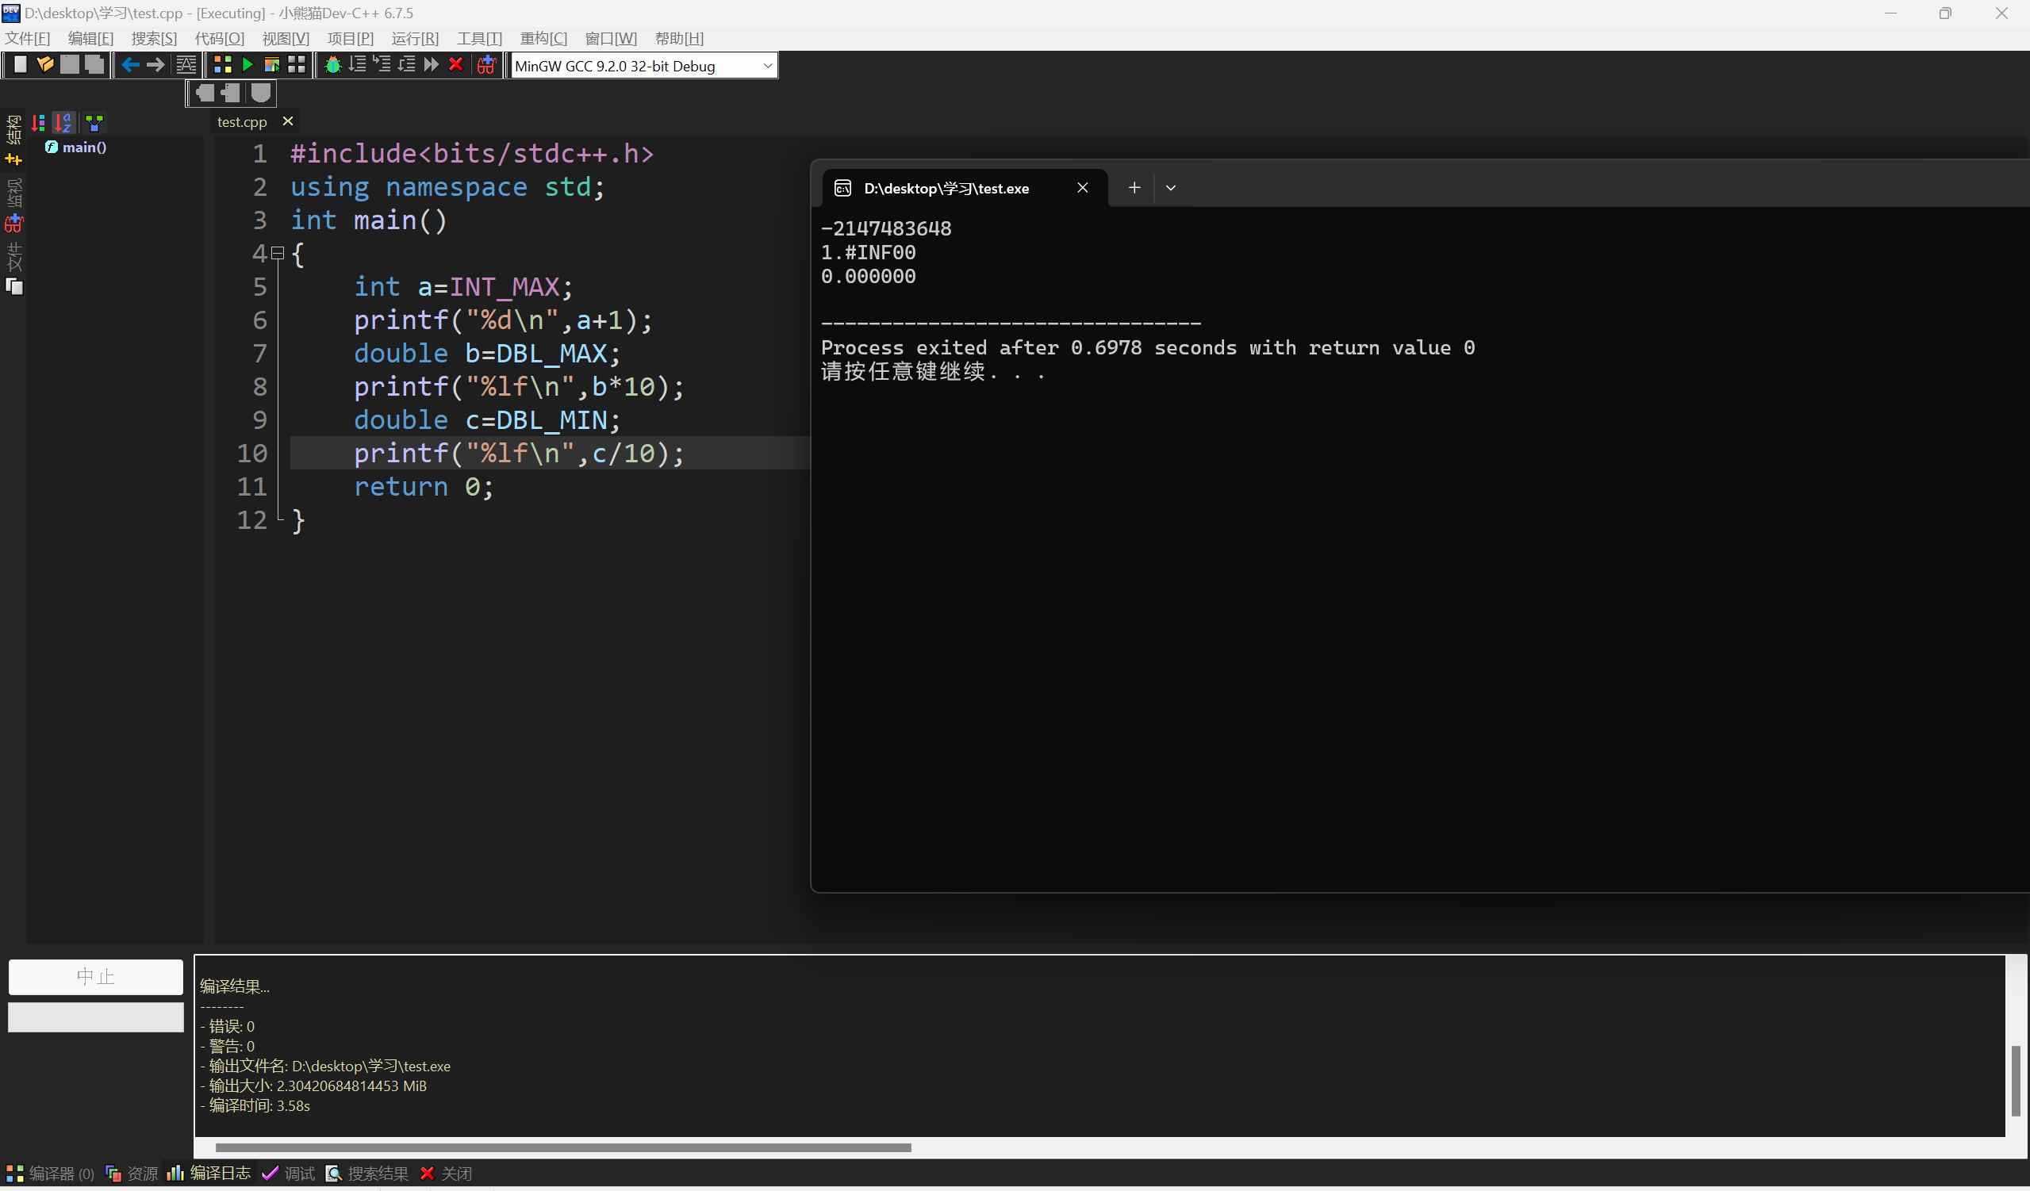Save all files using toolbar icon
Image resolution: width=2030 pixels, height=1191 pixels.
[x=95, y=65]
